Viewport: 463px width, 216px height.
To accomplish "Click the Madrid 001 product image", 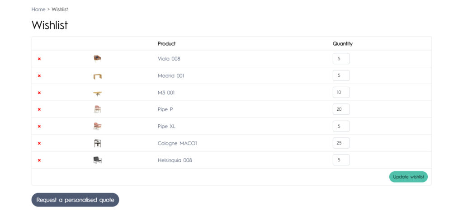I will (x=97, y=76).
